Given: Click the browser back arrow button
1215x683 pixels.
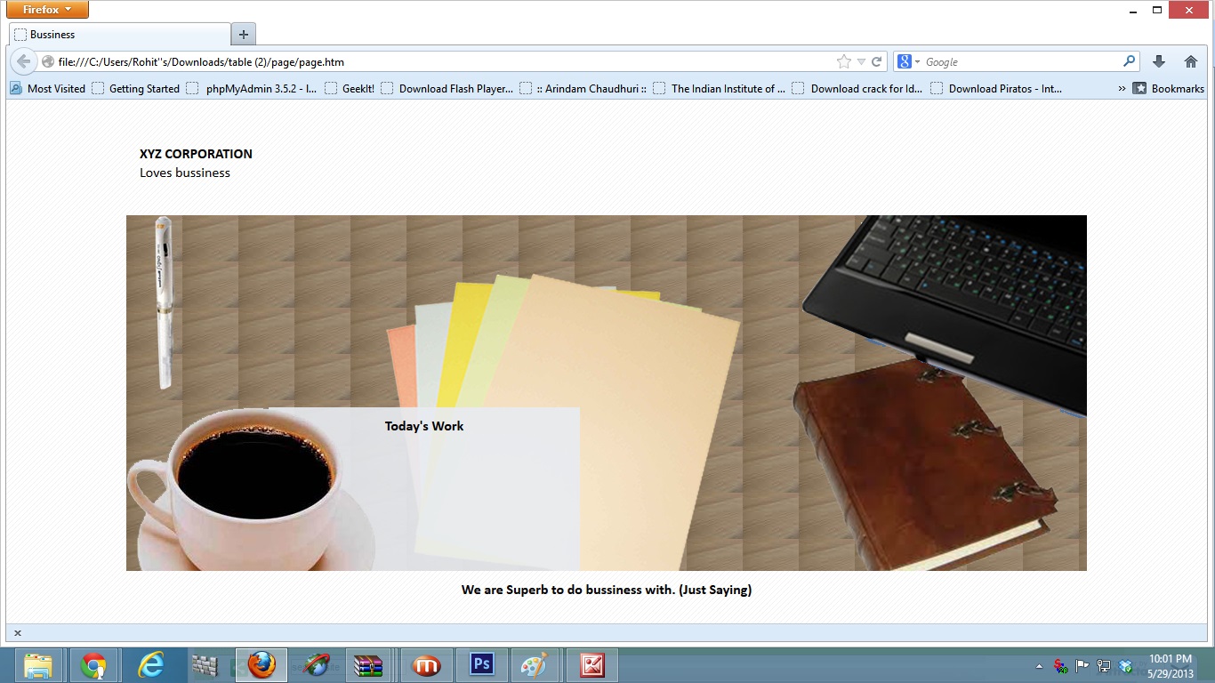Looking at the screenshot, I should pos(24,61).
